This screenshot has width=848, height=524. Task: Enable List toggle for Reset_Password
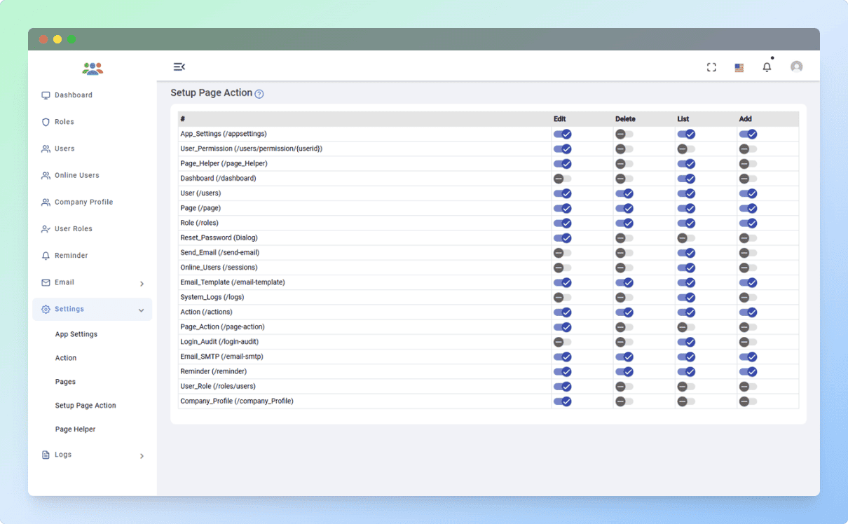coord(686,238)
